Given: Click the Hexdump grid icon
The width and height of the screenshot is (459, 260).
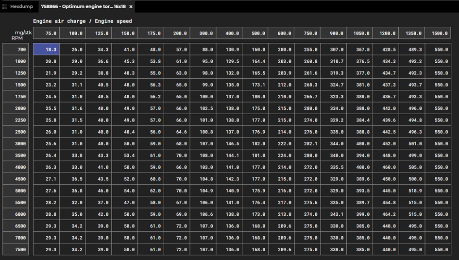Looking at the screenshot, I should (5, 7).
